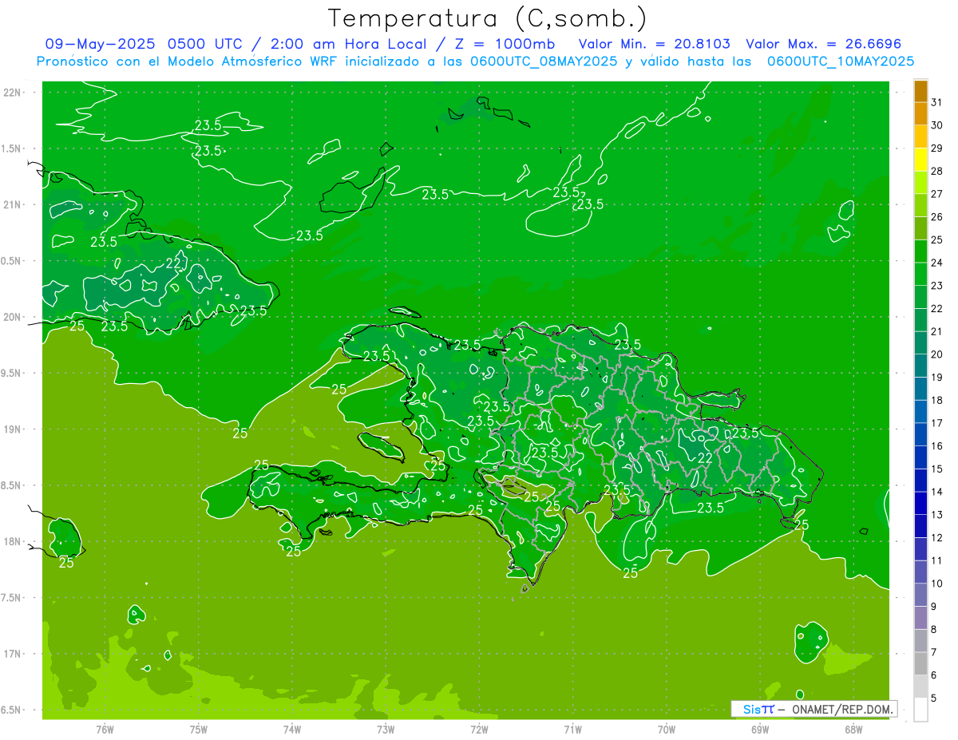Click the 20 label on the color legend
This screenshot has width=958, height=740.
(937, 354)
